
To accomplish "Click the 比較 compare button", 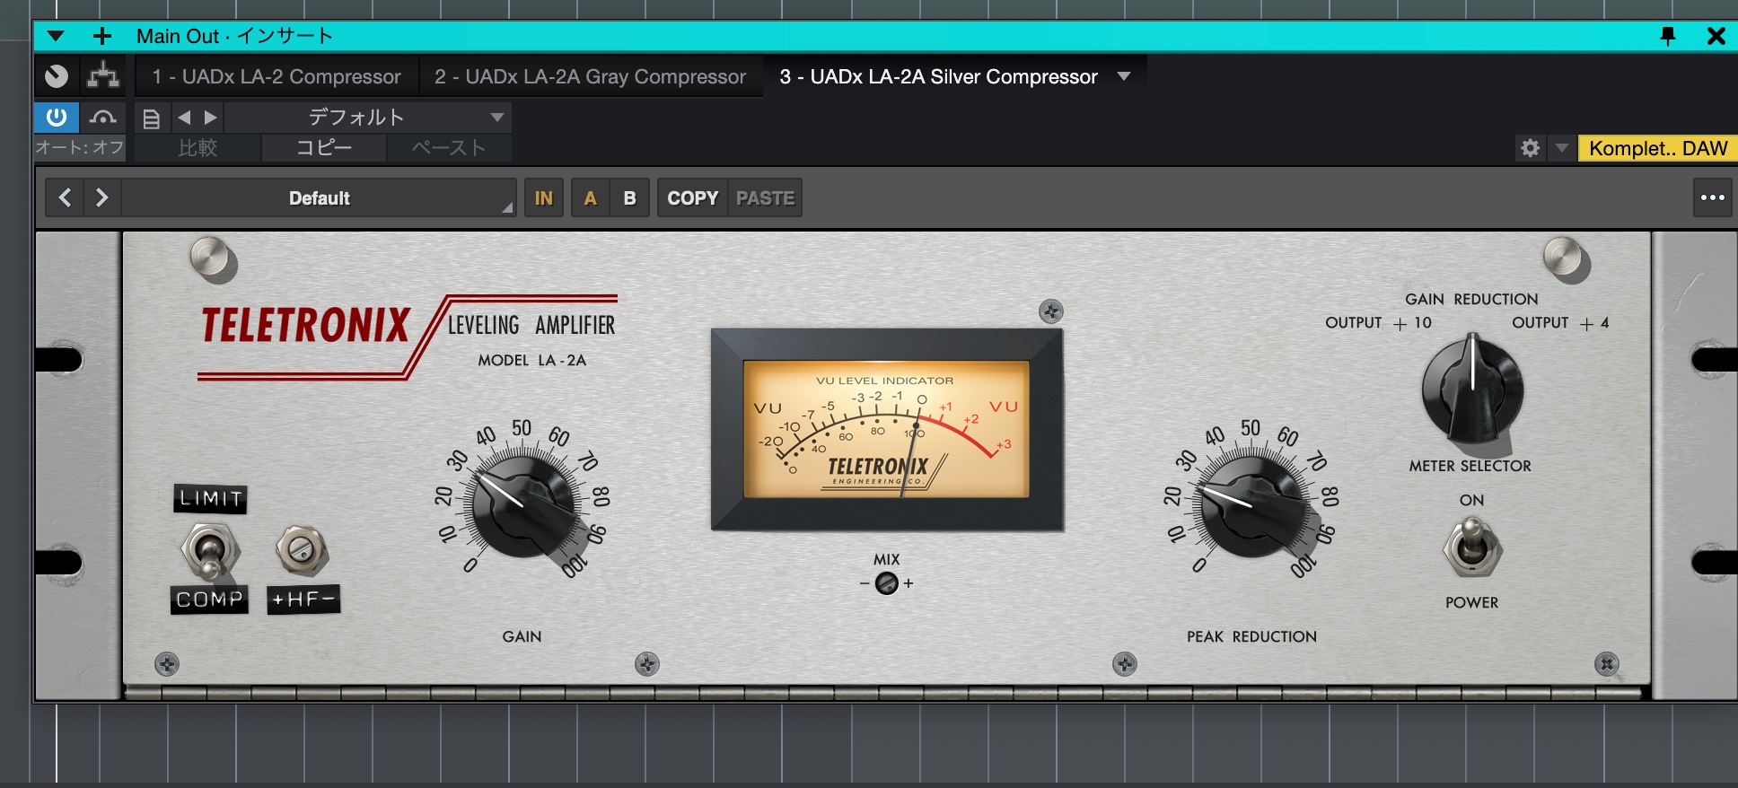I will tap(197, 148).
